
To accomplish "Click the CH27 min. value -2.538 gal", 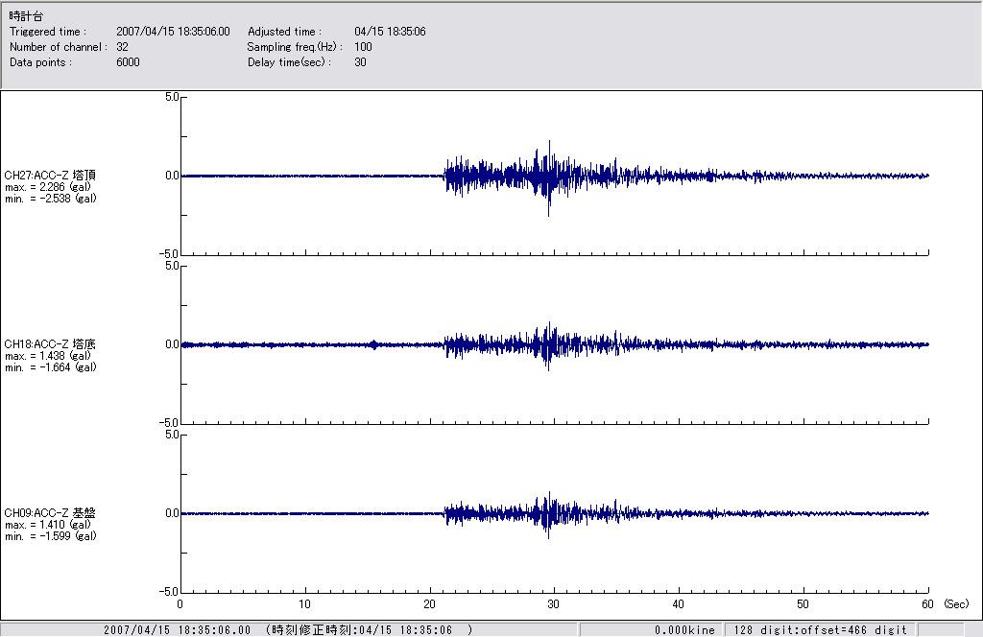I will point(50,199).
